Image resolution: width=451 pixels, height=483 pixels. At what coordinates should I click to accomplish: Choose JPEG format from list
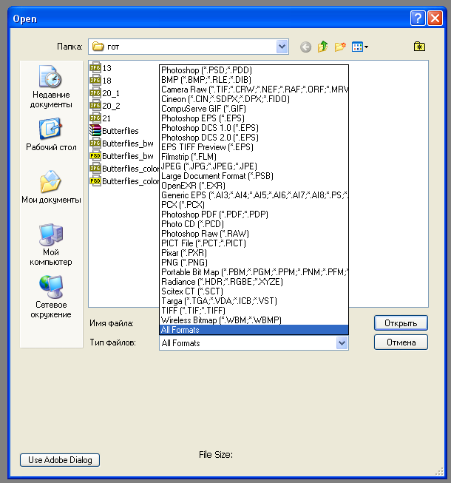(254, 166)
